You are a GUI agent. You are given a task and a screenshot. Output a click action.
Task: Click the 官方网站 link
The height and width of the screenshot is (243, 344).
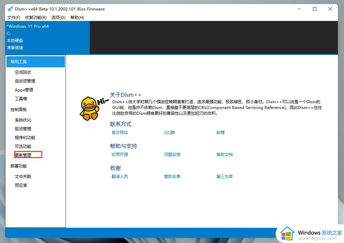[x=120, y=133]
